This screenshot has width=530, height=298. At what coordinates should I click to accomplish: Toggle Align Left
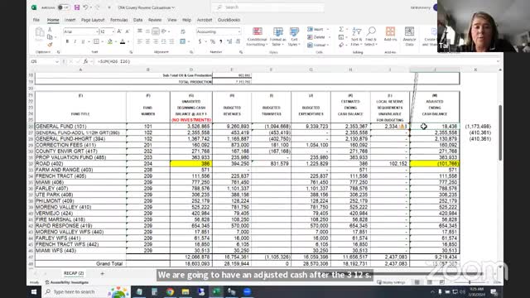tap(140, 41)
